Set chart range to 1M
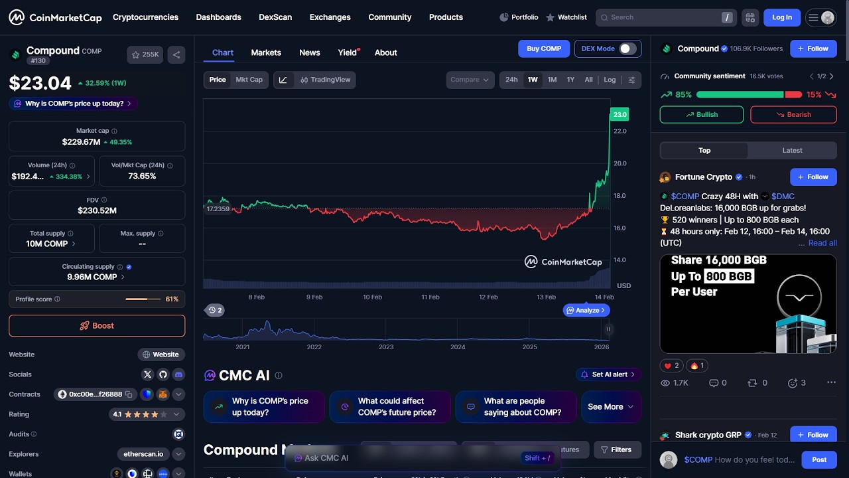 (x=552, y=80)
